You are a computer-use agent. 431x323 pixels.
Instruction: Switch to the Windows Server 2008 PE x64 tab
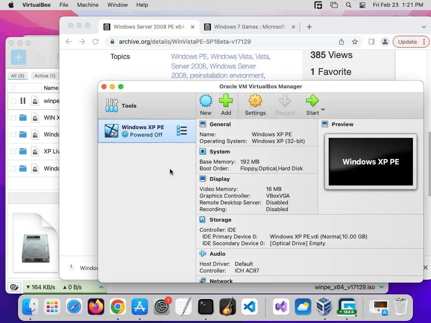tap(149, 27)
